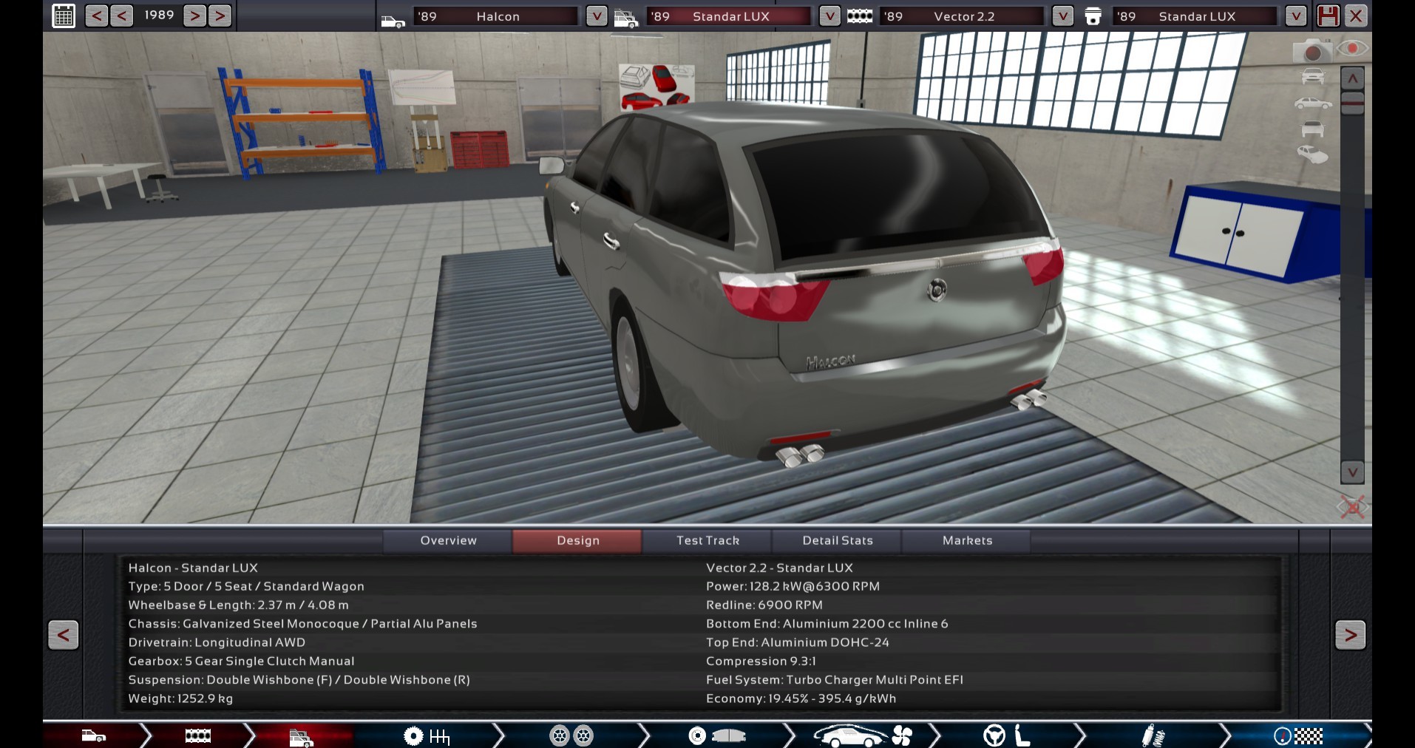Toggle the red eye visibility icon
Viewport: 1415px width, 748px height.
pyautogui.click(x=1352, y=49)
